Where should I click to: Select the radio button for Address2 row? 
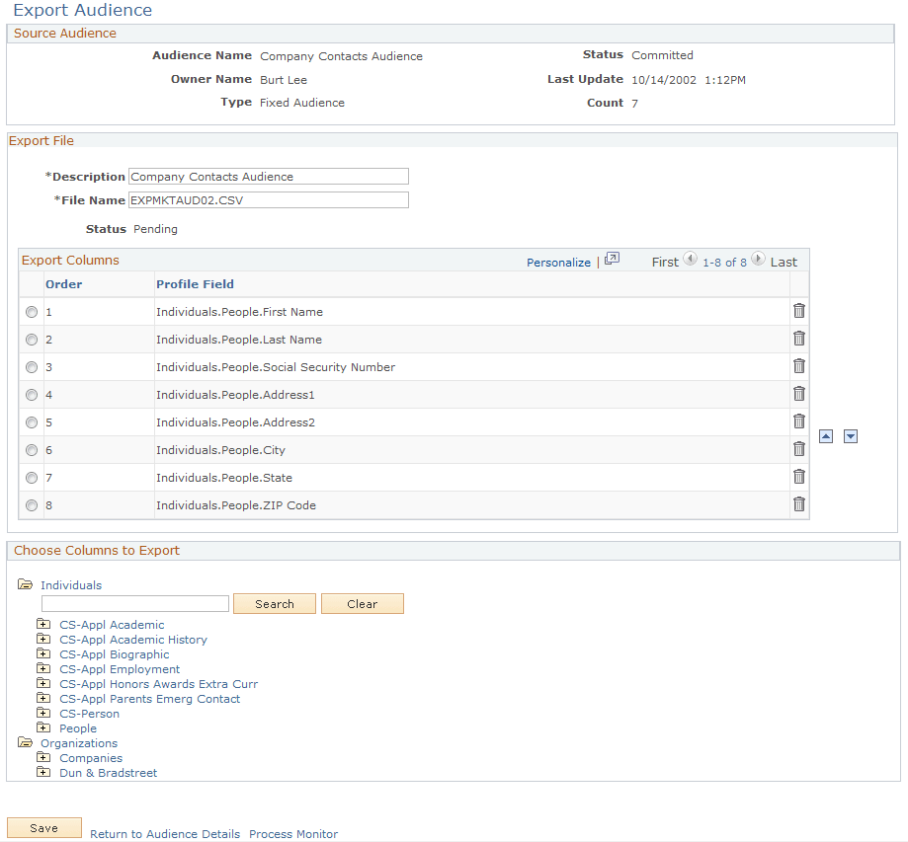31,421
